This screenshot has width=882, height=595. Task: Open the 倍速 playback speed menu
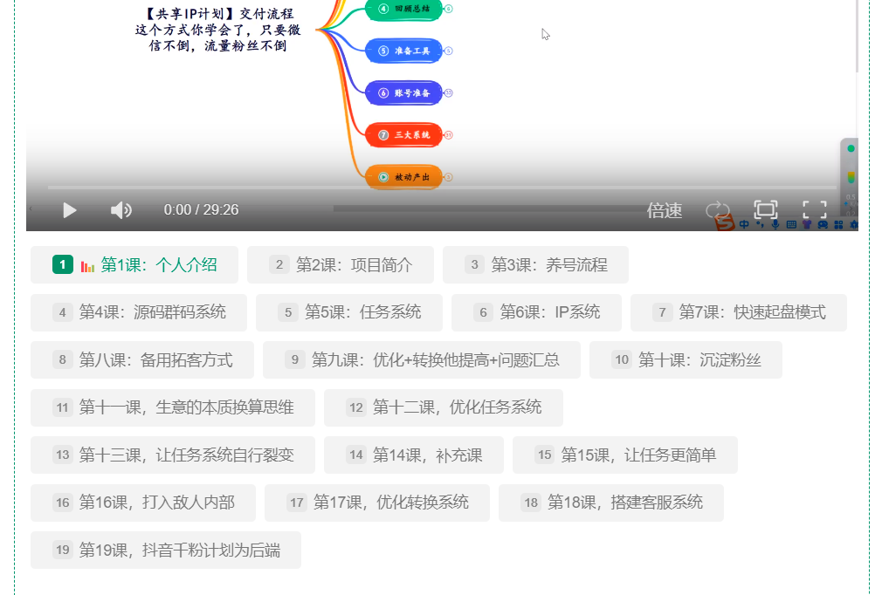(664, 210)
